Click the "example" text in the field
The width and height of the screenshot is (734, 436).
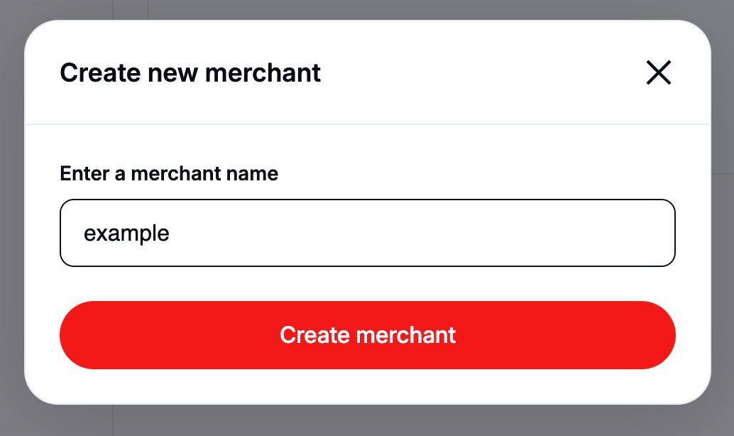coord(126,234)
